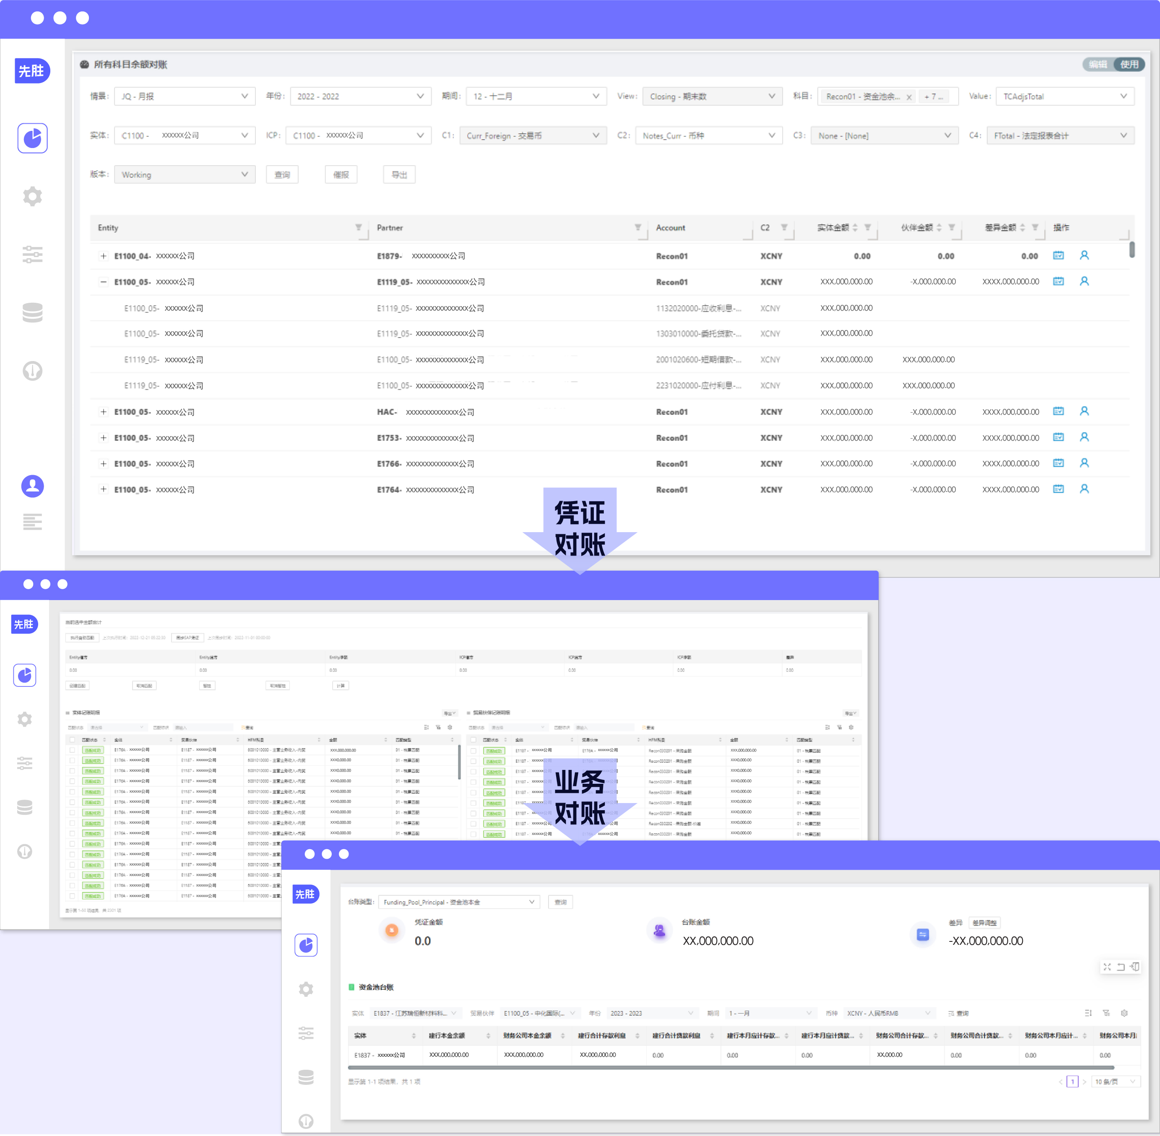Click the 查询 query button
This screenshot has height=1136, width=1160.
[282, 175]
